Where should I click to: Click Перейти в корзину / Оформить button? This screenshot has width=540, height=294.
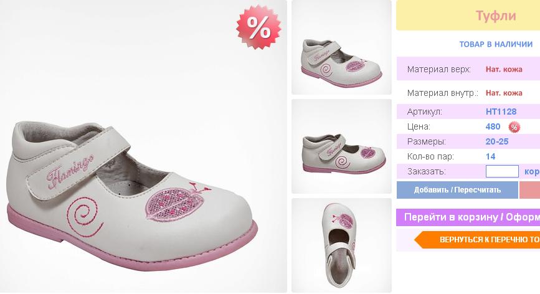(x=468, y=217)
